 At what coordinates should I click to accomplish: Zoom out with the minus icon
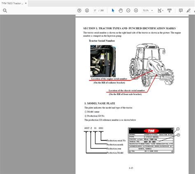(x=128, y=10)
